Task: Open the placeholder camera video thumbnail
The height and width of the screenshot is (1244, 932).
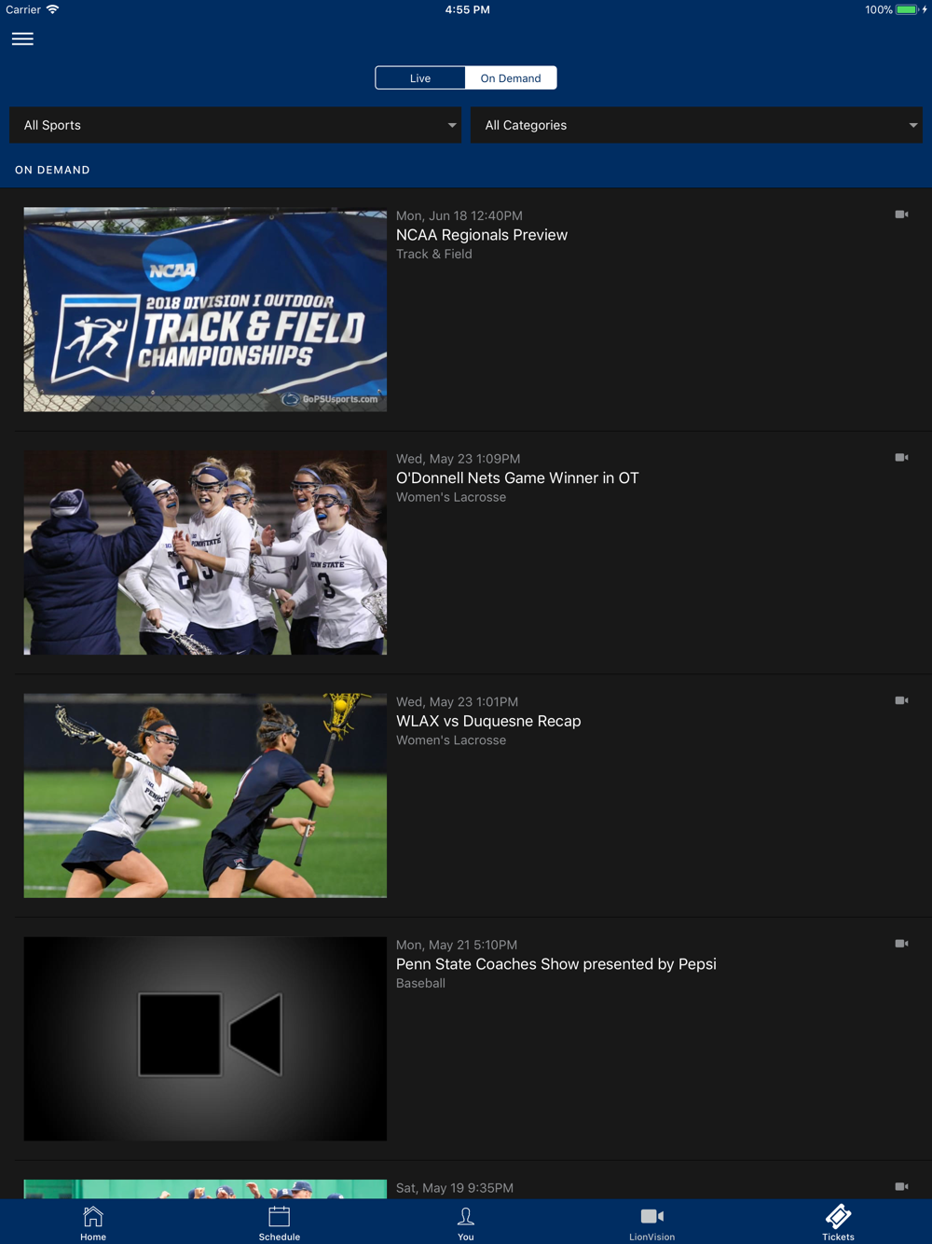Action: pos(205,1039)
